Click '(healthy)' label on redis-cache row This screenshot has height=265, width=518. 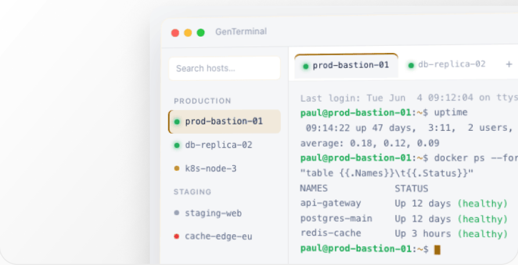click(483, 234)
